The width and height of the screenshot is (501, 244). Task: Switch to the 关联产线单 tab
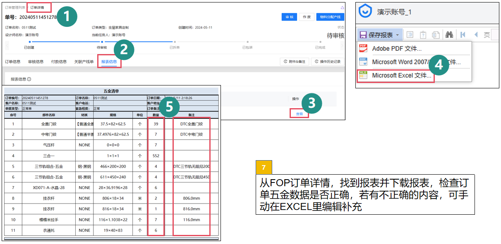click(84, 62)
